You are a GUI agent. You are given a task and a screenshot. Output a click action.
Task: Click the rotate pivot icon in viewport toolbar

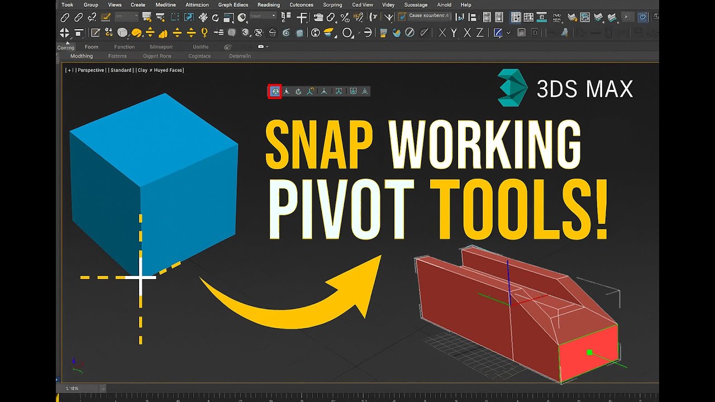[298, 91]
